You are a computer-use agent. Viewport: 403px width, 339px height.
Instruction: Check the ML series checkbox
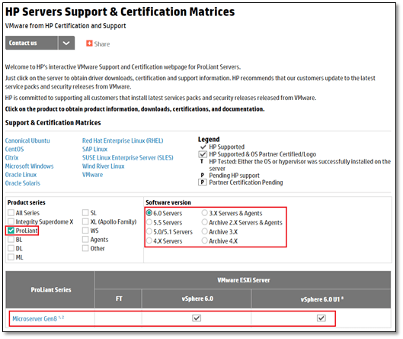click(11, 257)
